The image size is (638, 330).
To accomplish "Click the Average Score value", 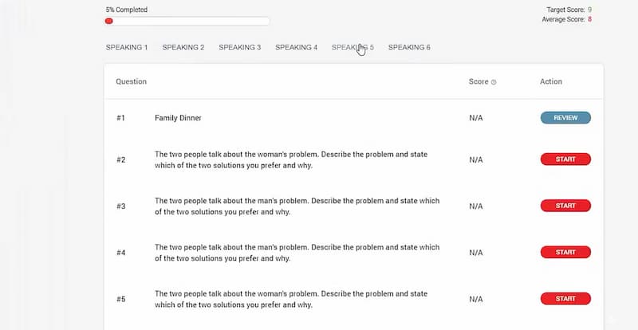I will [589, 20].
